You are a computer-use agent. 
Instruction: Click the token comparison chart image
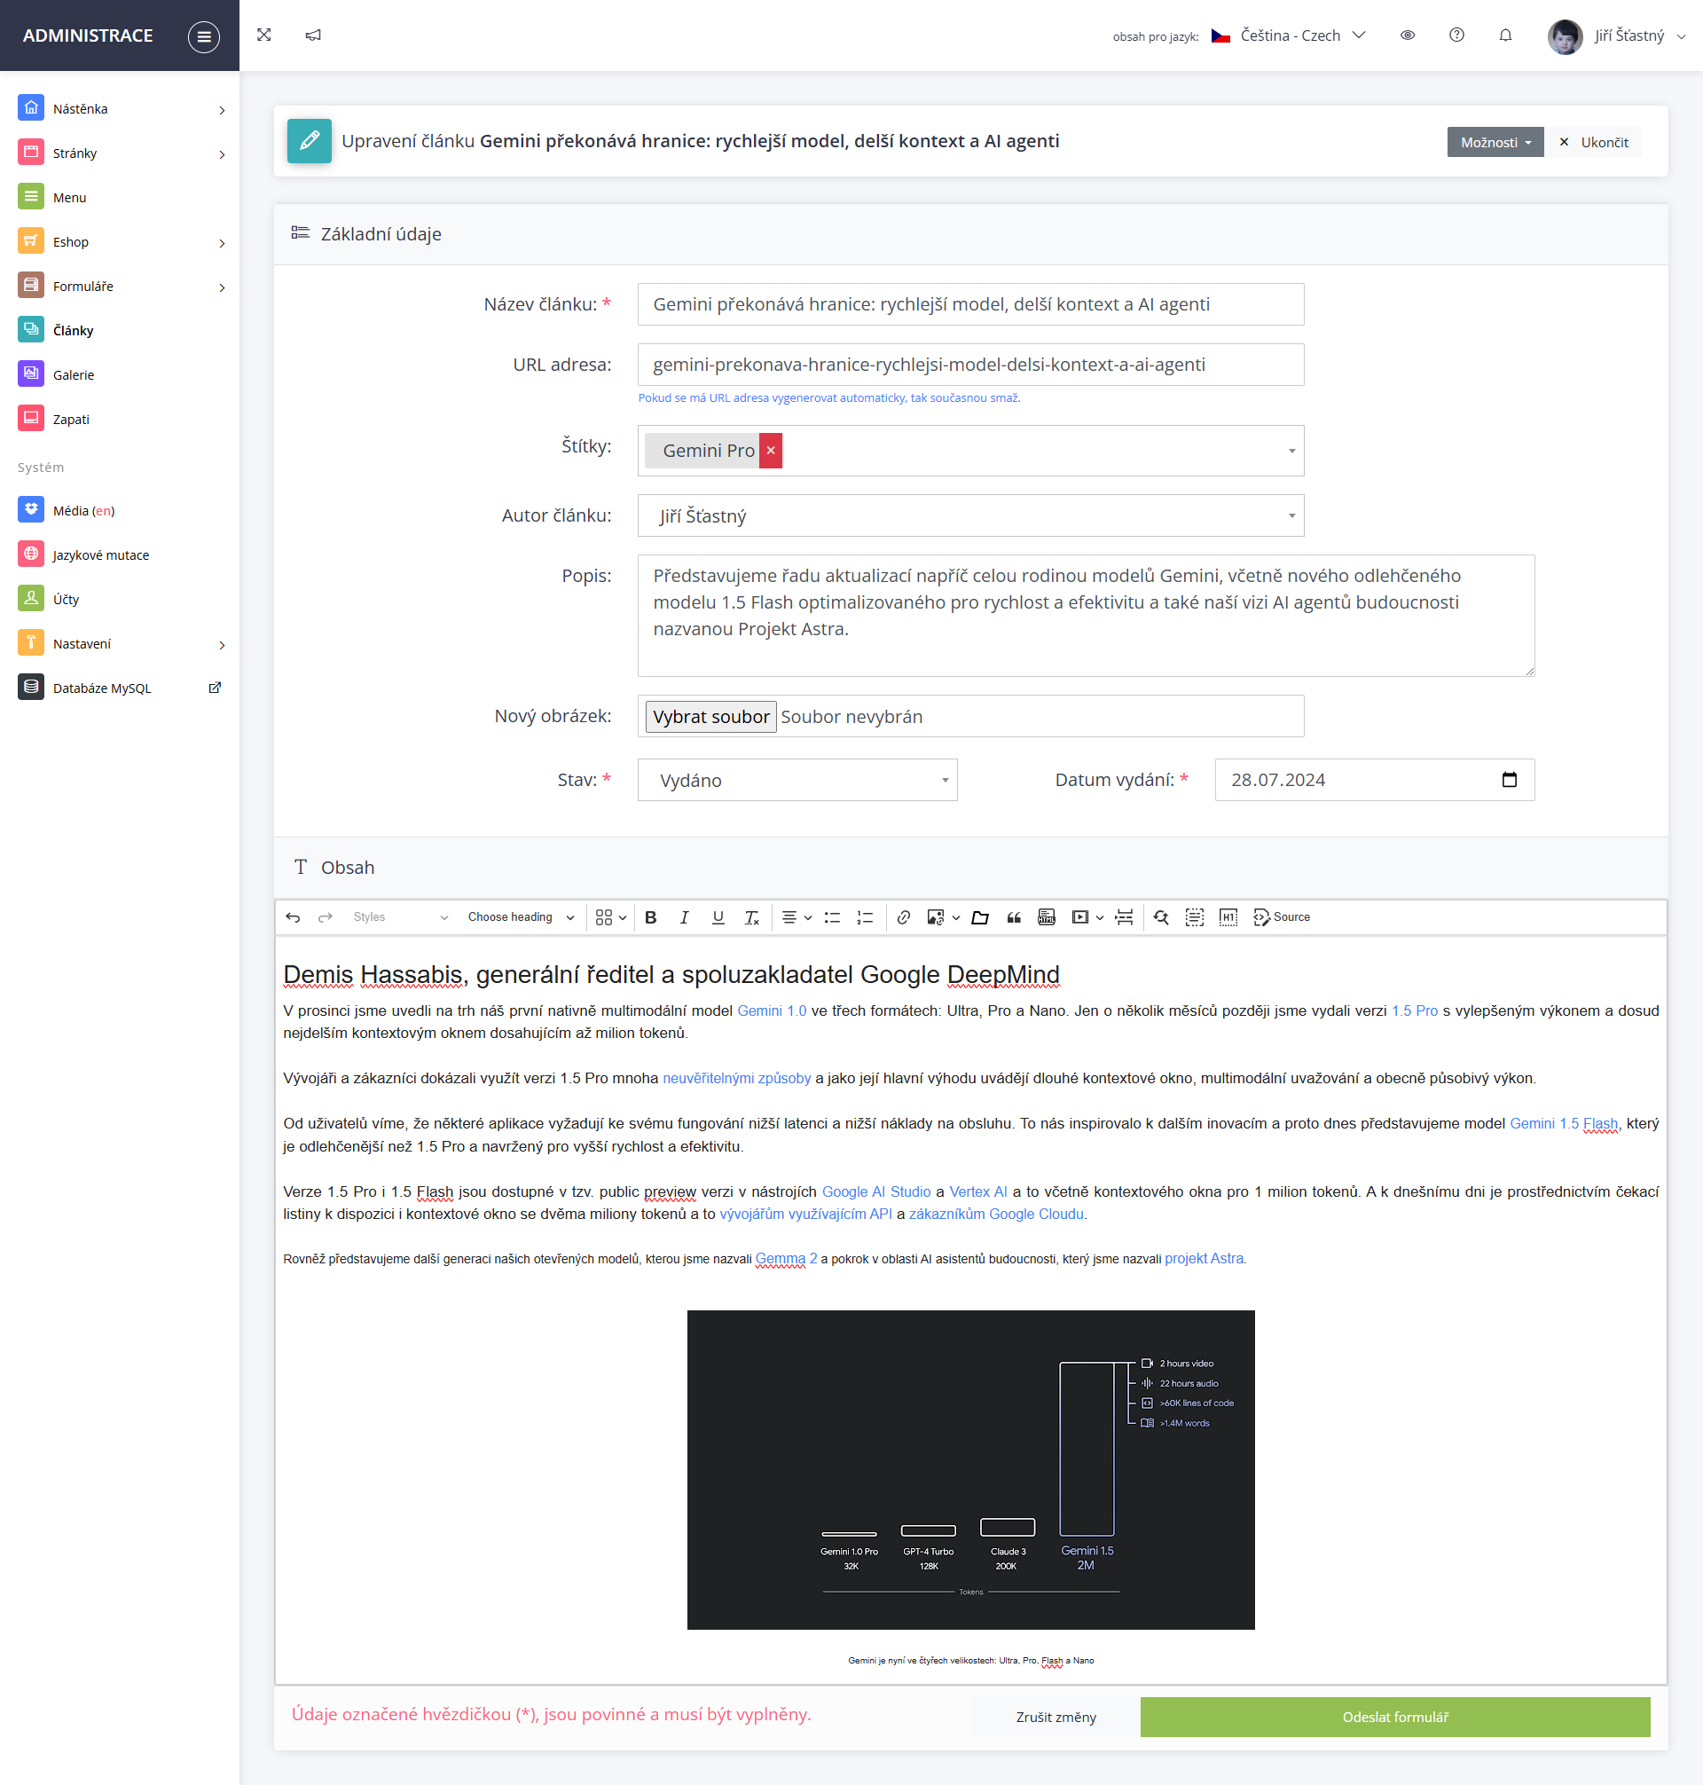tap(970, 1469)
